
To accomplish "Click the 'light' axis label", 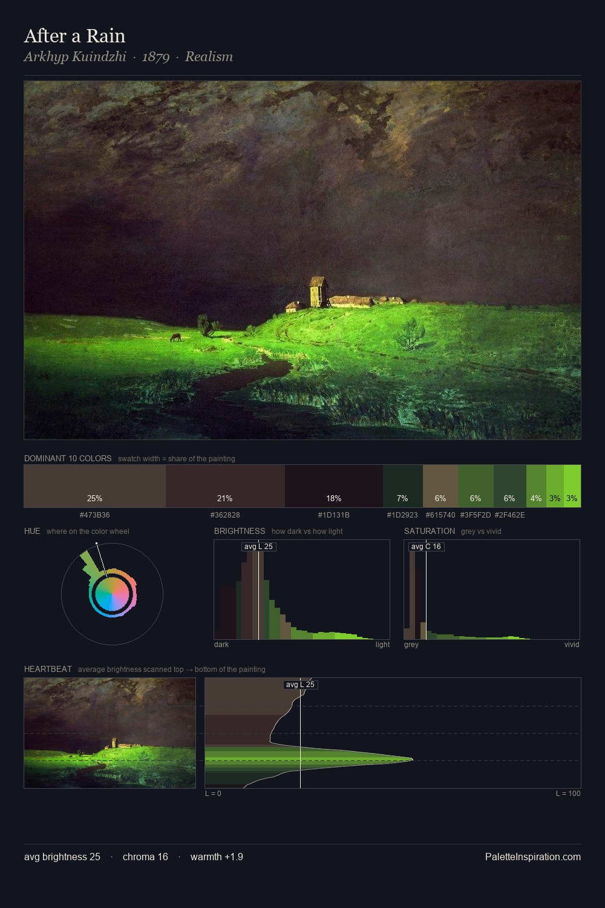I will point(382,645).
